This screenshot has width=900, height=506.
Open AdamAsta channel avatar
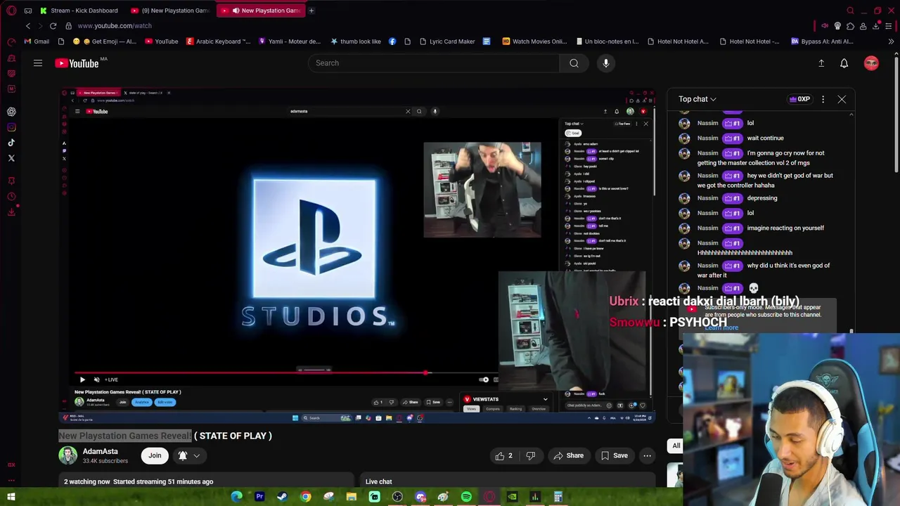[x=67, y=455]
